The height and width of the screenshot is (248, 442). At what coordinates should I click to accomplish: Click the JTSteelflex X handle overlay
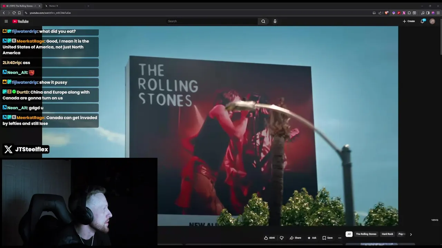point(26,149)
